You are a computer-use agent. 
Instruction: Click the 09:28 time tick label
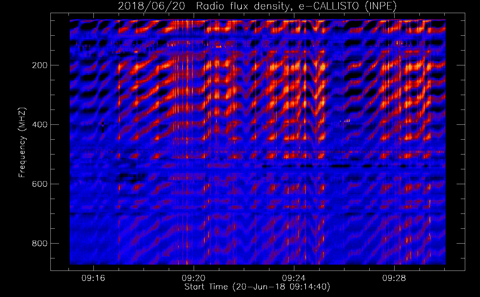click(x=394, y=278)
